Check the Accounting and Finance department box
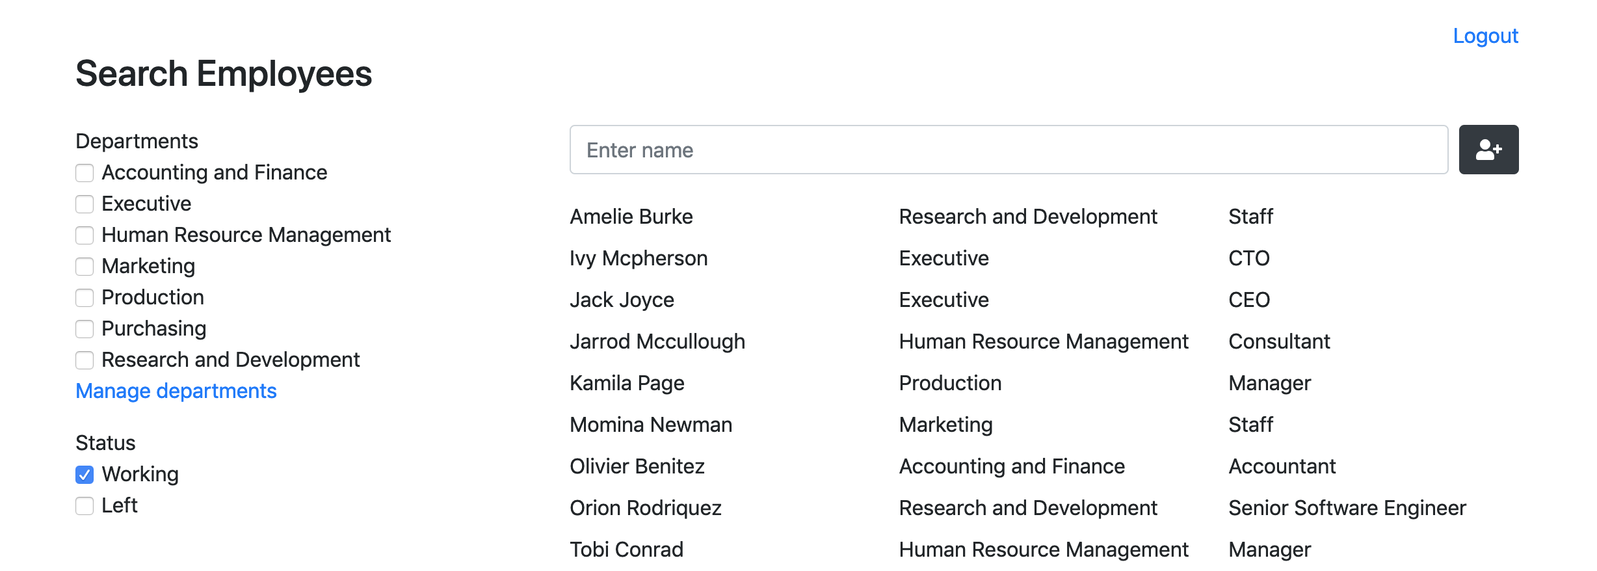 coord(85,173)
